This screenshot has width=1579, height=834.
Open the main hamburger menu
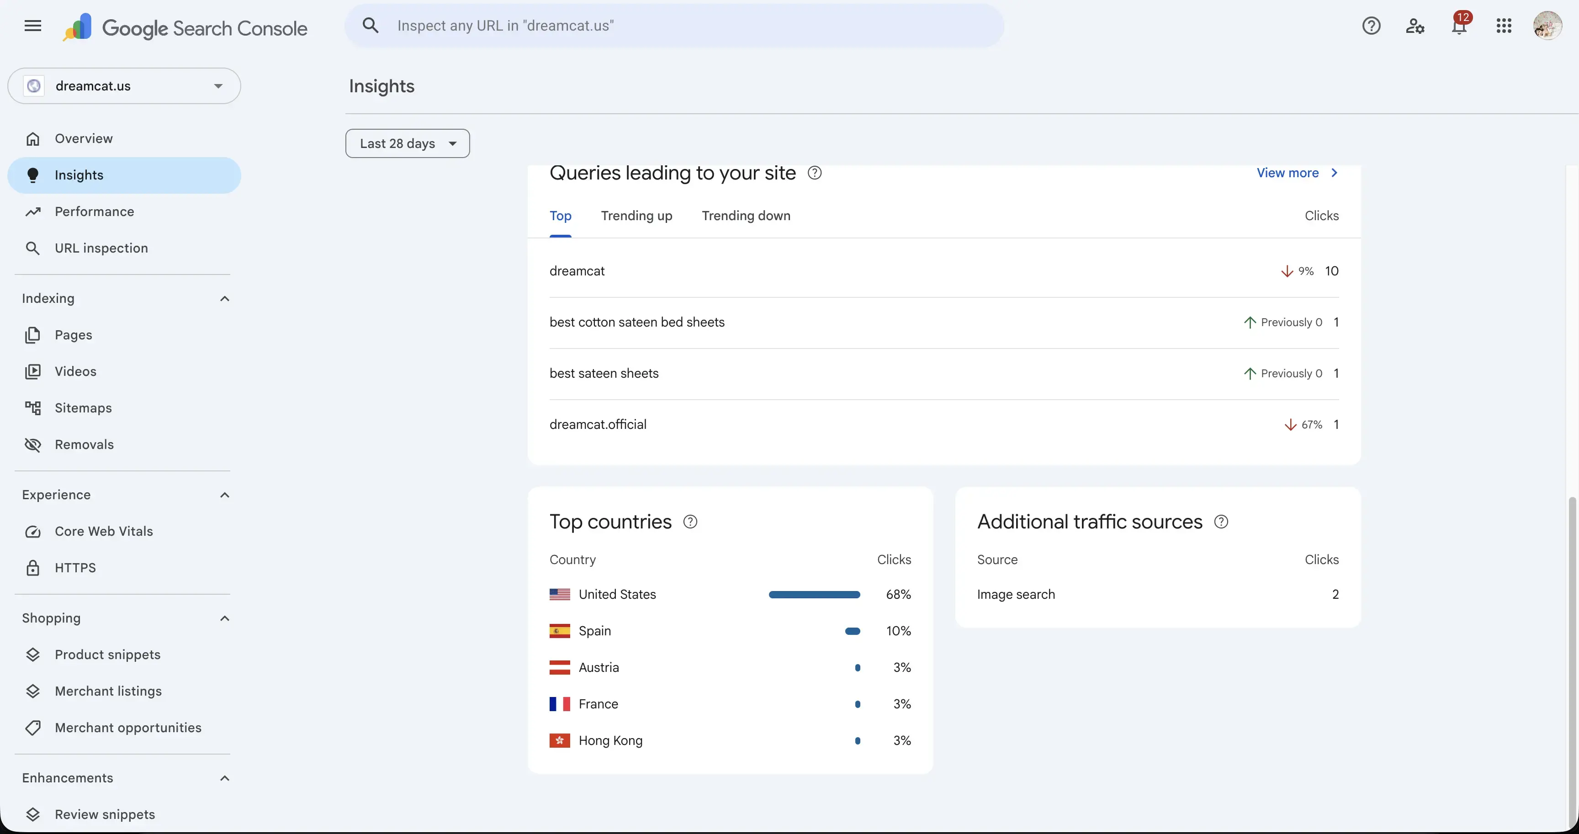(x=32, y=26)
